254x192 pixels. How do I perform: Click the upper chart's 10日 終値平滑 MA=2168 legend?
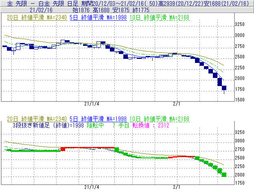[160, 17]
